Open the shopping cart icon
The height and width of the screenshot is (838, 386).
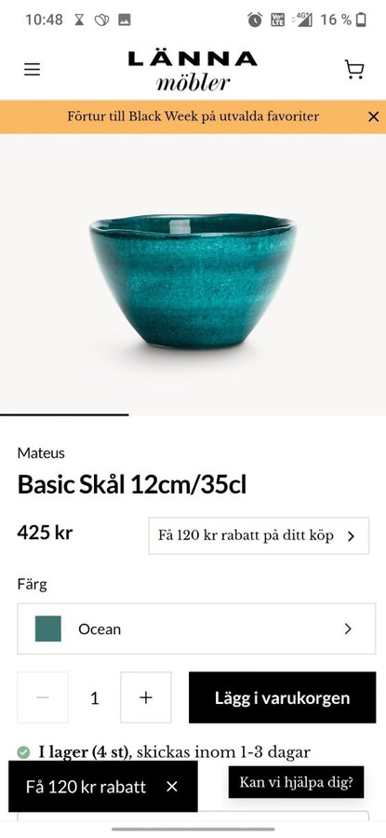[354, 70]
